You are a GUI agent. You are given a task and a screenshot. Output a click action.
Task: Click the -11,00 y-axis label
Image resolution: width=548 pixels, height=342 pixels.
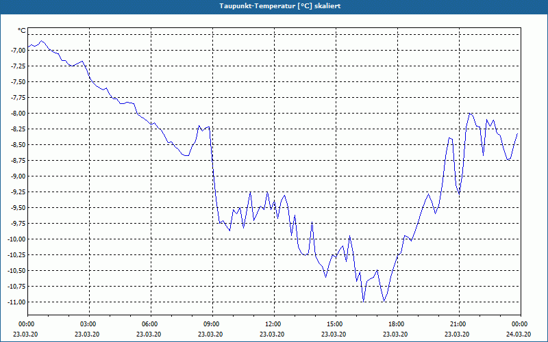(16, 302)
